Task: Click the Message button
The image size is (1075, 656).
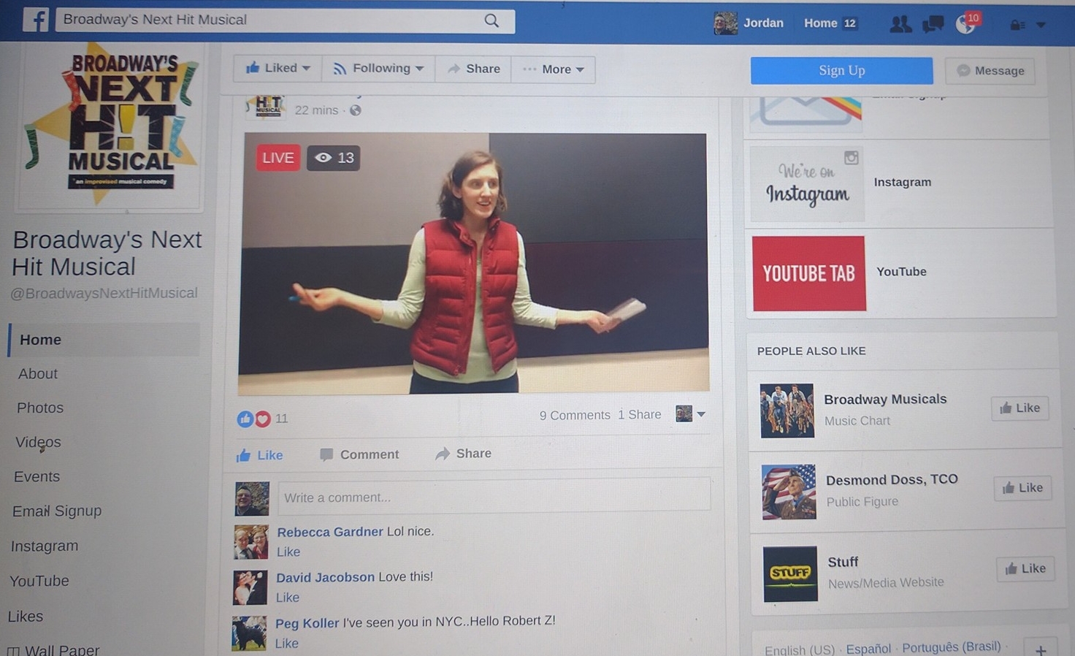Action: pyautogui.click(x=990, y=71)
